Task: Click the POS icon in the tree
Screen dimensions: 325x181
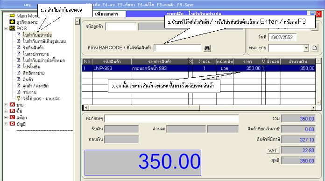Action: tap(12, 28)
